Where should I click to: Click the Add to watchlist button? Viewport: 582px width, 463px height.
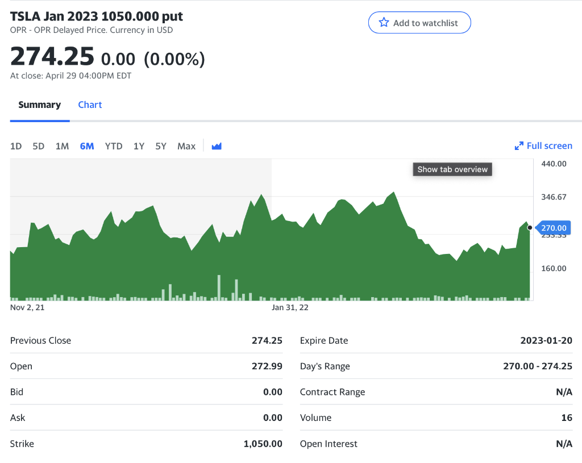pyautogui.click(x=419, y=23)
